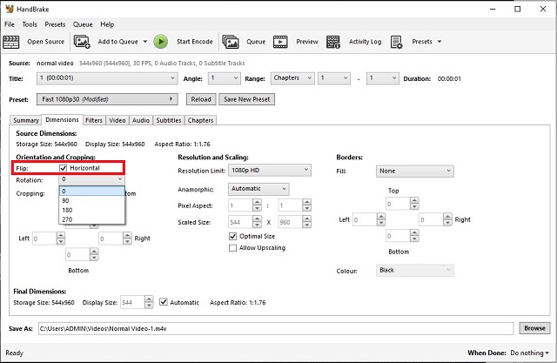Viewport: 557px width, 363px height.
Task: Click the Borders Top value stepper
Action: (414, 204)
